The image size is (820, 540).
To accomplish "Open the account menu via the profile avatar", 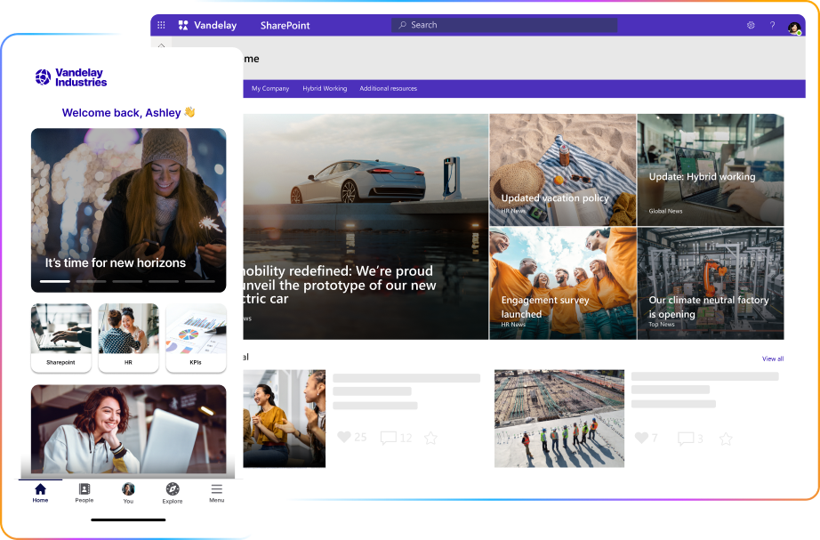I will [x=794, y=25].
